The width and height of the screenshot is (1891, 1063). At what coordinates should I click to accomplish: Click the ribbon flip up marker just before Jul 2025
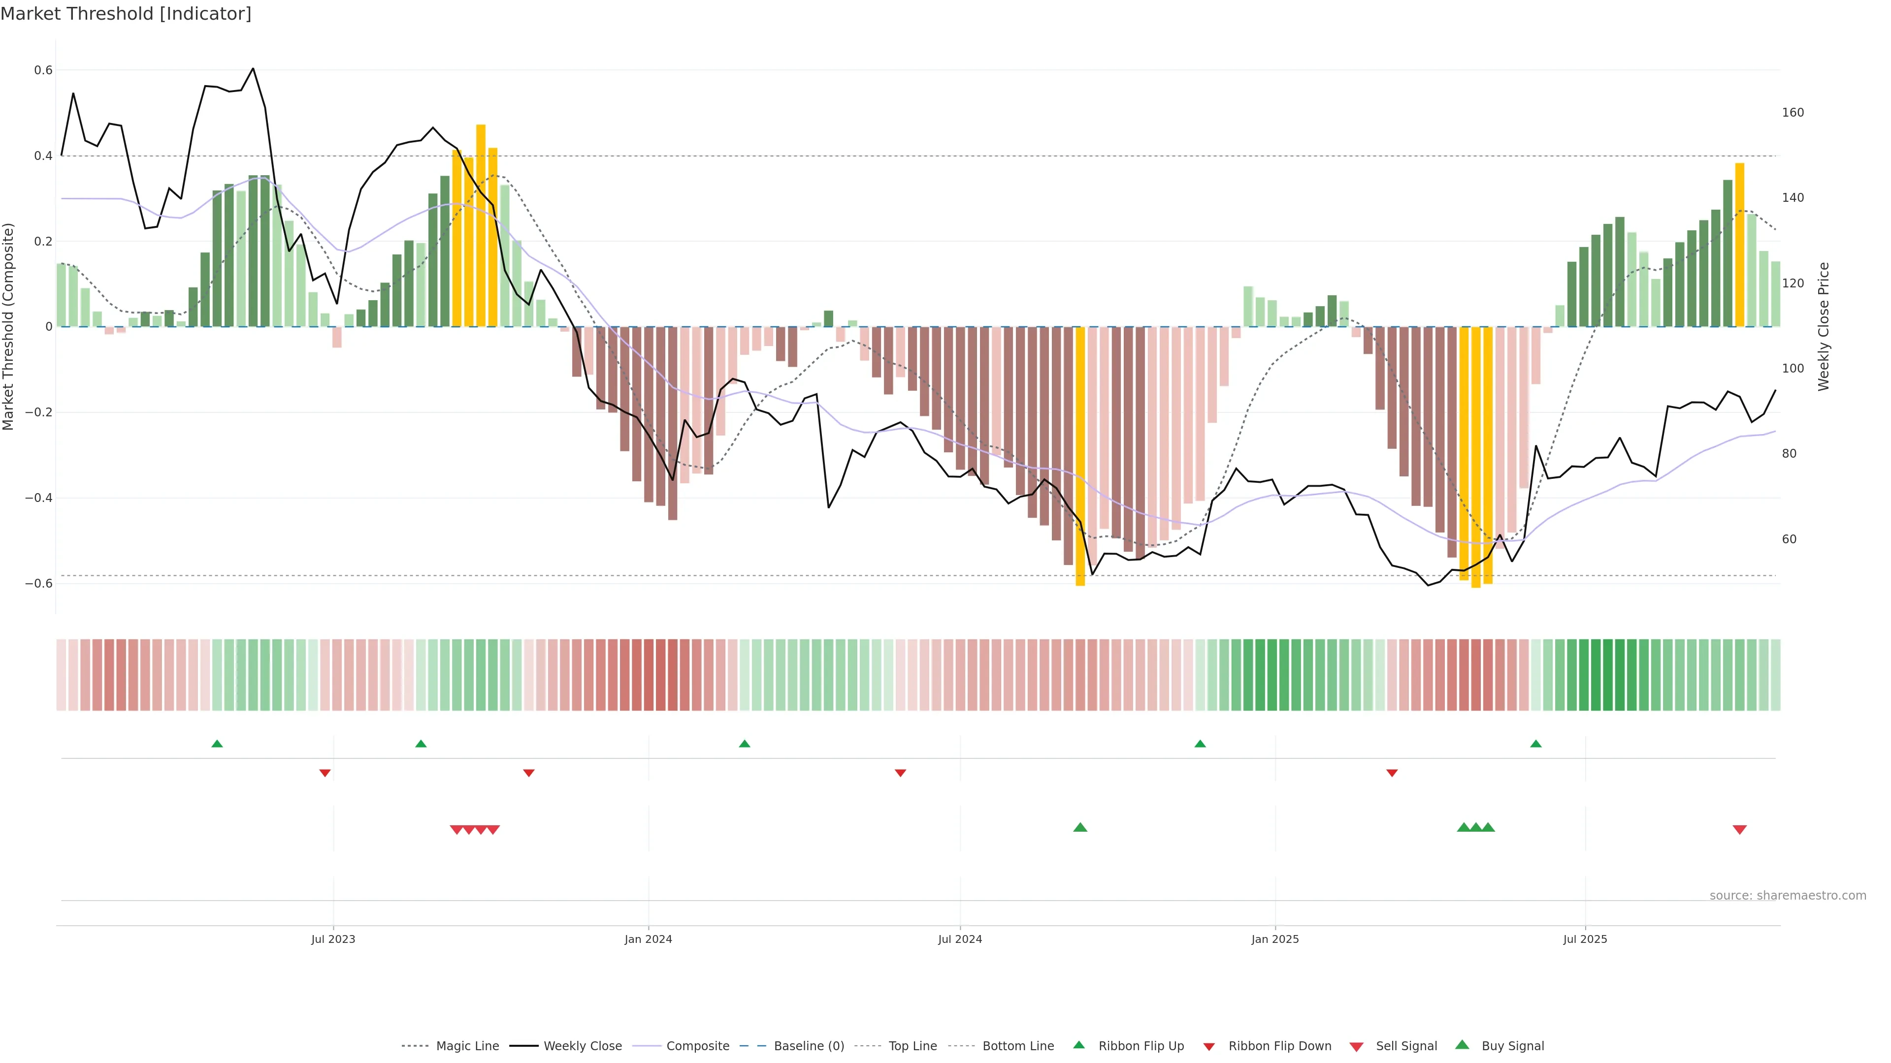(x=1536, y=744)
